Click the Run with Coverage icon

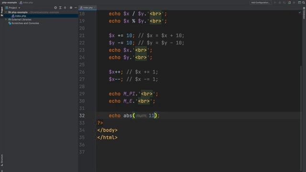[x=284, y=2]
